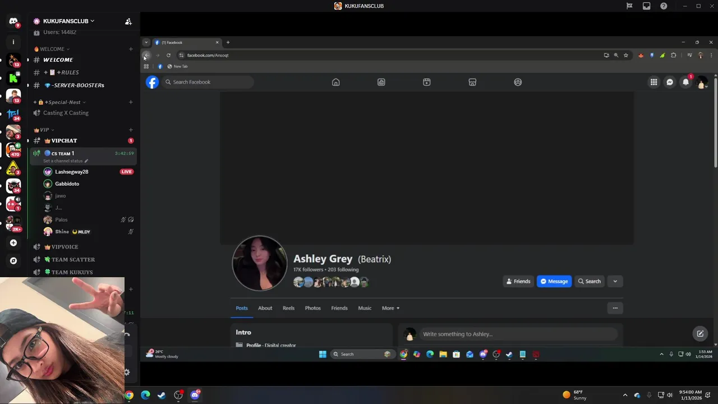Open Facebook Marketplace icon
The width and height of the screenshot is (718, 404).
[472, 82]
